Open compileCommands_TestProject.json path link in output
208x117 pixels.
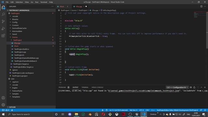tap(144, 91)
